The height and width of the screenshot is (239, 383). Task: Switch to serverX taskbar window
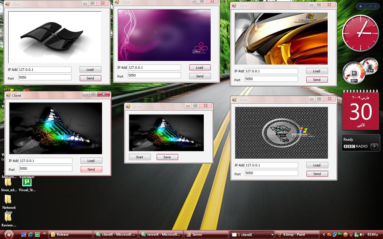(161, 235)
